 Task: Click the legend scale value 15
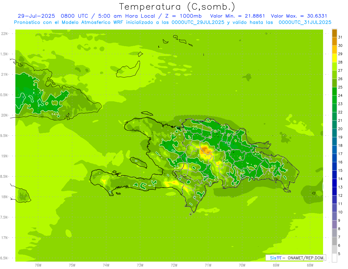340,170
